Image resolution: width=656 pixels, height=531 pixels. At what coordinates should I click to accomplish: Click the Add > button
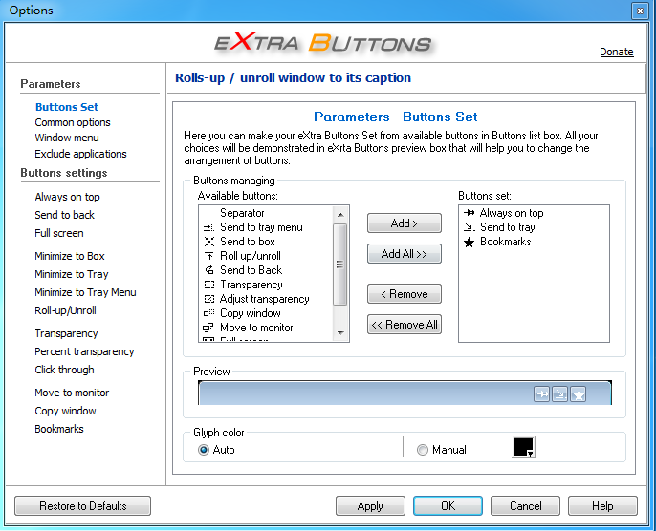click(405, 223)
